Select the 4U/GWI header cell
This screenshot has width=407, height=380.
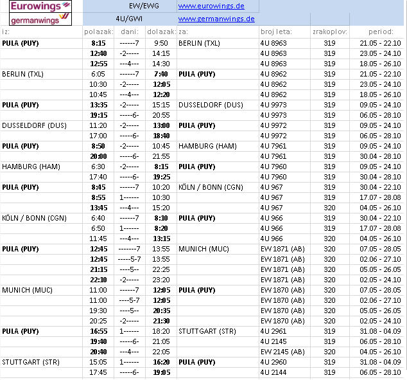click(x=129, y=19)
